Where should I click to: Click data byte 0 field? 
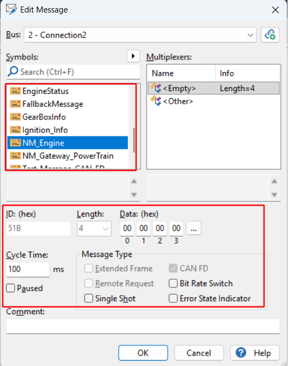point(127,228)
